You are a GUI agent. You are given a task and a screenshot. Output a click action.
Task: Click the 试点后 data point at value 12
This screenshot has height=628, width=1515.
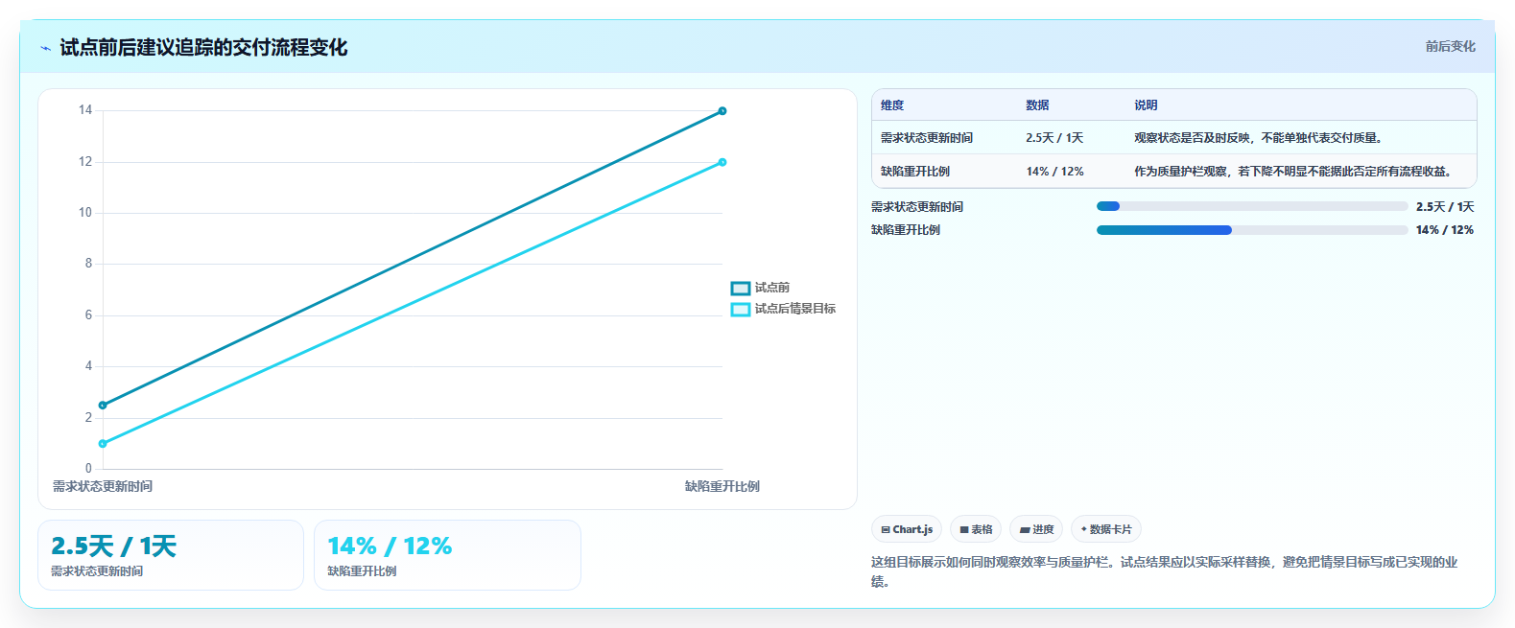coord(722,162)
